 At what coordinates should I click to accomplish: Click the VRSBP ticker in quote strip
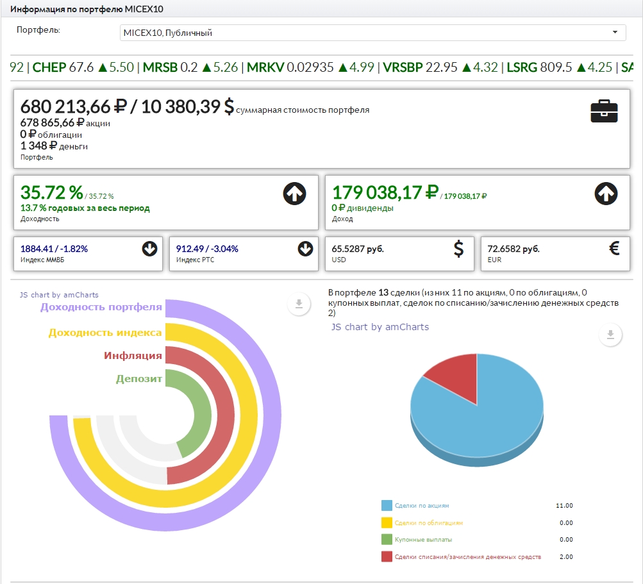pos(403,67)
